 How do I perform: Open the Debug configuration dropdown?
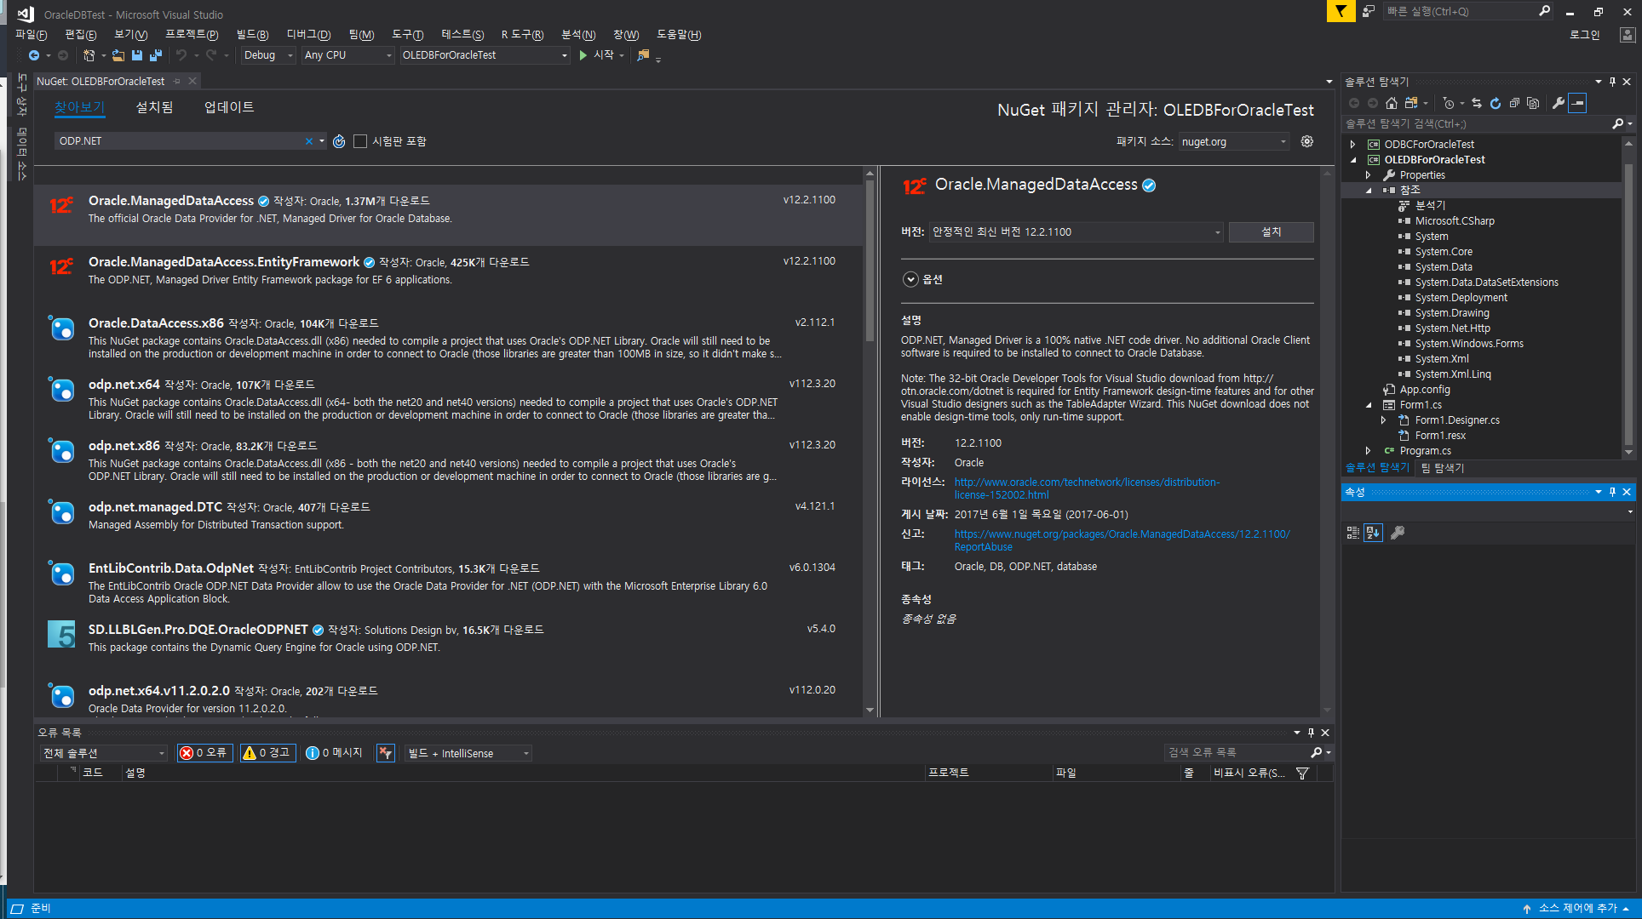(267, 55)
